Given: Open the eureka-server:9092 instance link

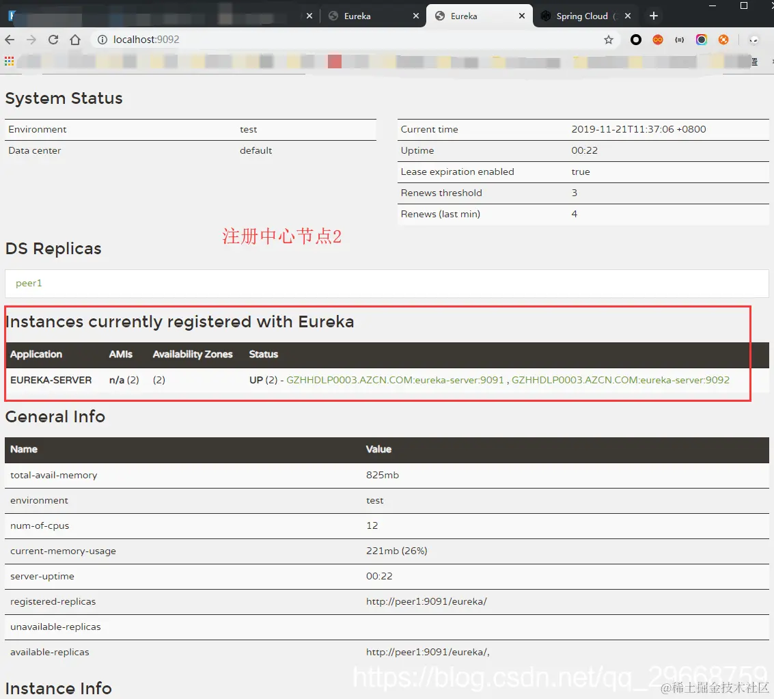Looking at the screenshot, I should 620,380.
